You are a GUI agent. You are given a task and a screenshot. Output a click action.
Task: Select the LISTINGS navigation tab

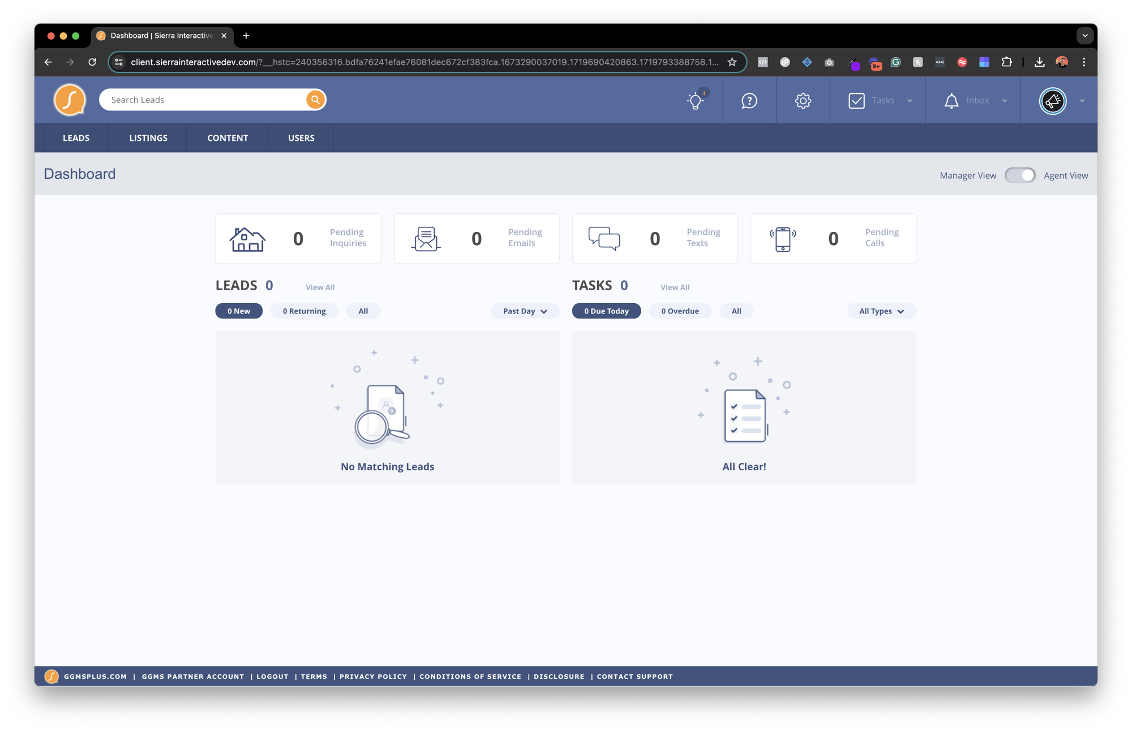(148, 137)
